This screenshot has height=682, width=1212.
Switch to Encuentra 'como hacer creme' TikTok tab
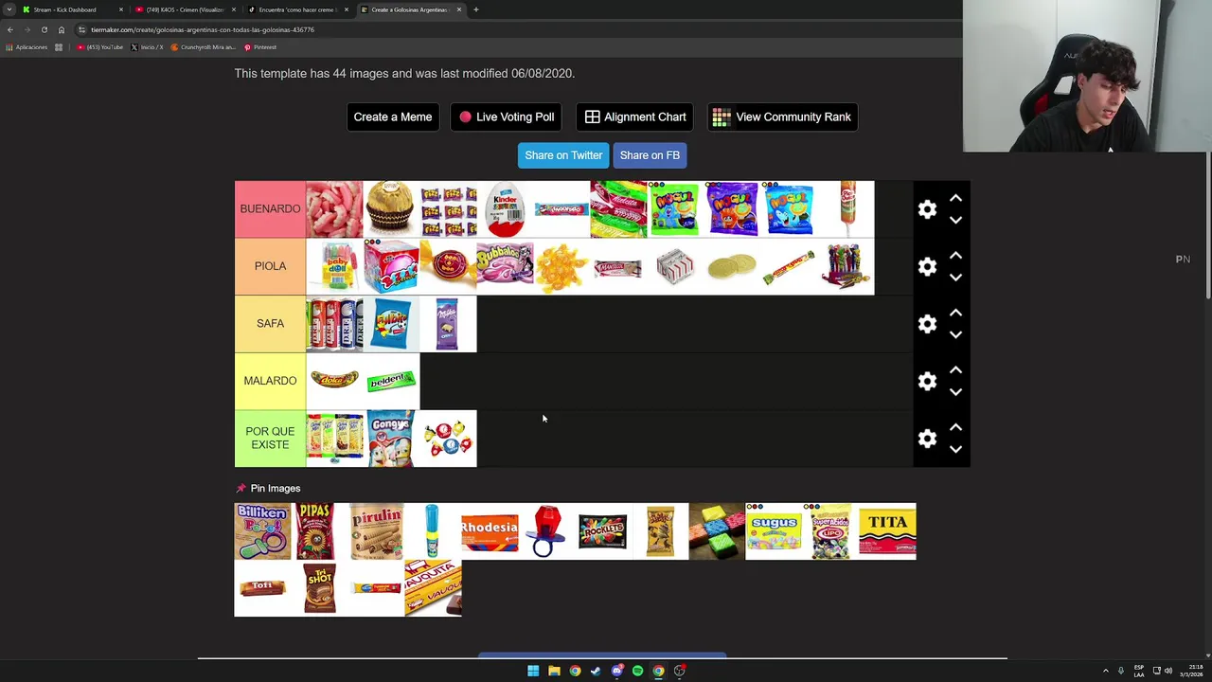297,9
